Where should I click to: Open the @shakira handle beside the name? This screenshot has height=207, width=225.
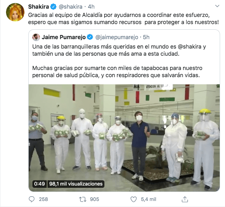tap(70, 7)
